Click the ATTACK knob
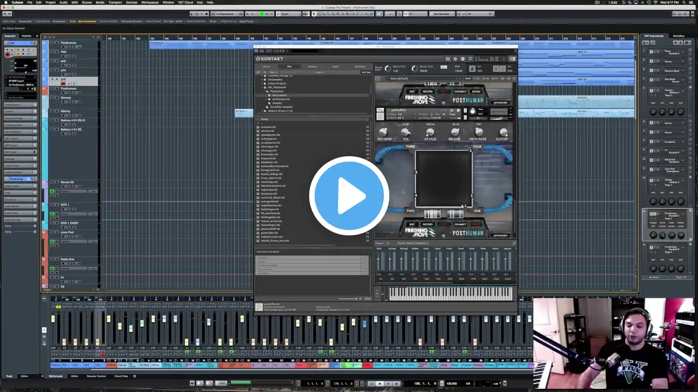698x392 pixels. coord(430,132)
